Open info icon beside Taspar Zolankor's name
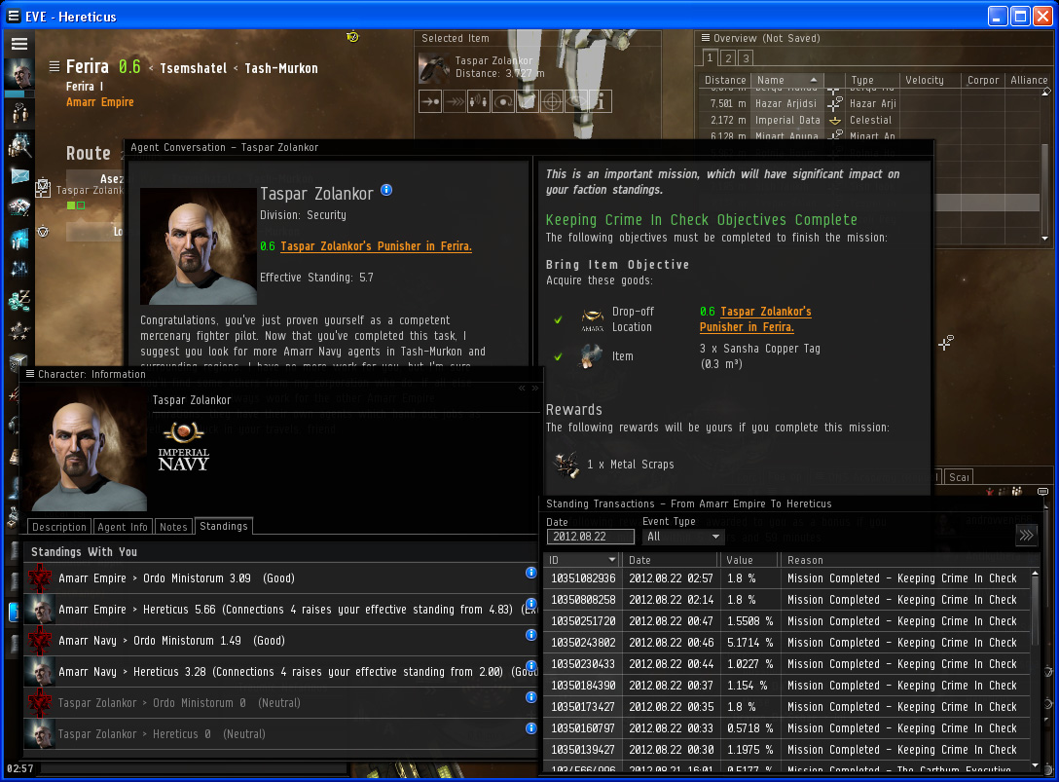This screenshot has width=1059, height=782. (386, 190)
